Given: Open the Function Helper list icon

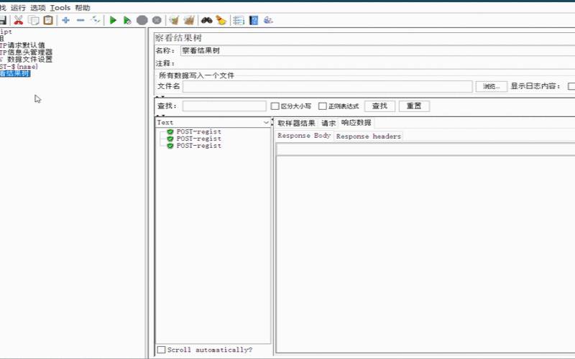Looking at the screenshot, I should (239, 20).
